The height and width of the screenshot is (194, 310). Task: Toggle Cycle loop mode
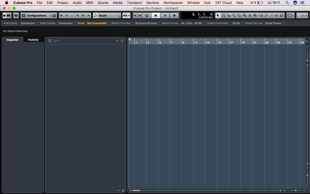pyautogui.click(x=147, y=15)
